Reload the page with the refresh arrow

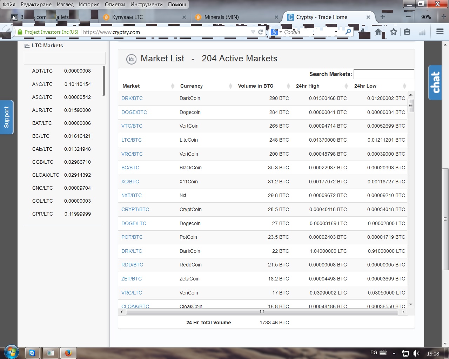(x=261, y=32)
